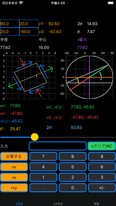Select the 90.0 matrix cell
Screen dimensions: 116x206
(x=10, y=24)
